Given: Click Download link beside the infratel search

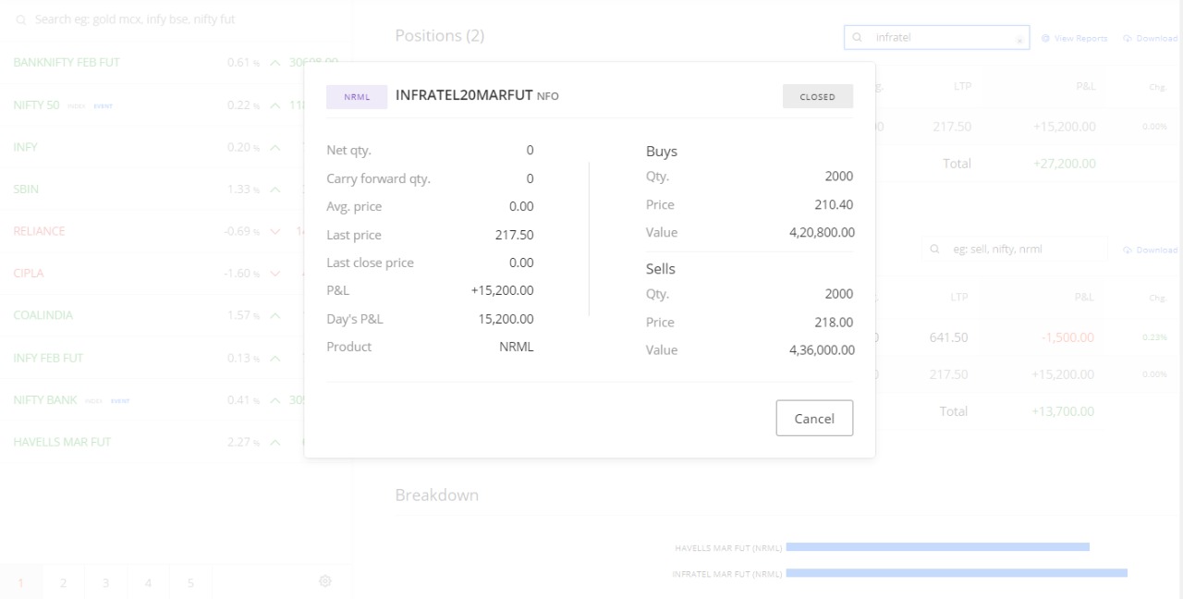Looking at the screenshot, I should click(1151, 39).
